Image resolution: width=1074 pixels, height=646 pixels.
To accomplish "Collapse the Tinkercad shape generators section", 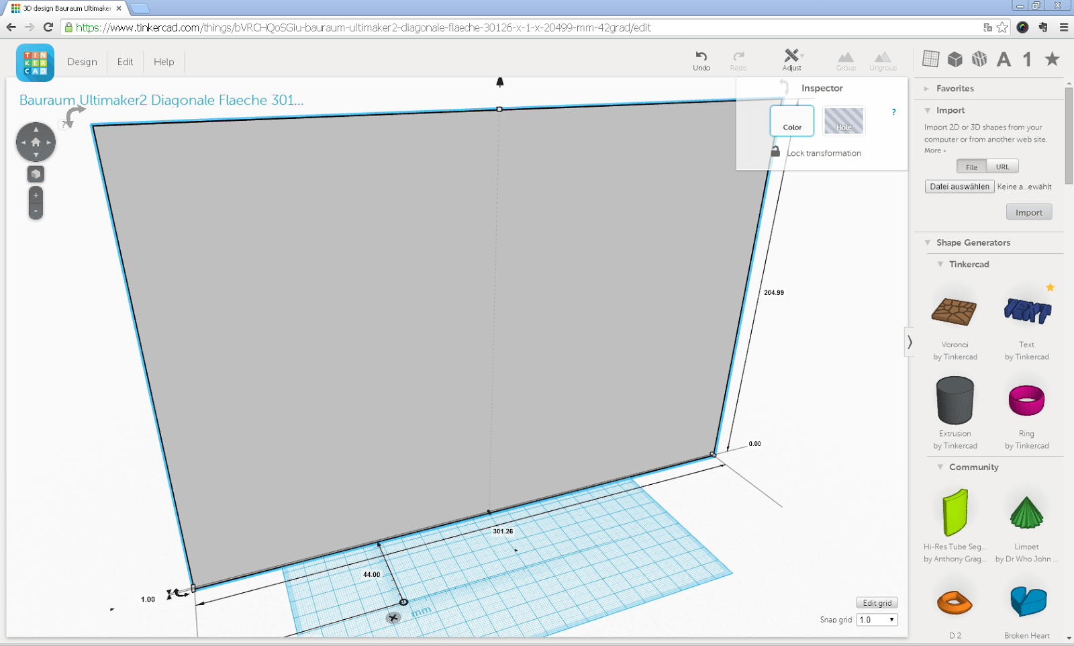I will pos(940,264).
